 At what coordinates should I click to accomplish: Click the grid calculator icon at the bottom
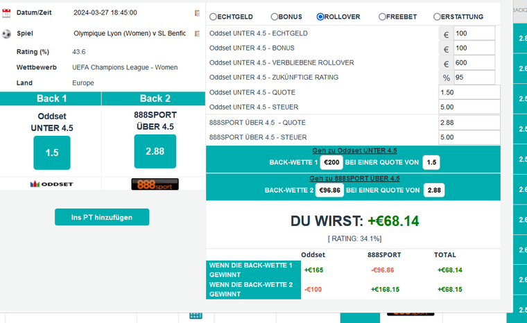click(196, 315)
